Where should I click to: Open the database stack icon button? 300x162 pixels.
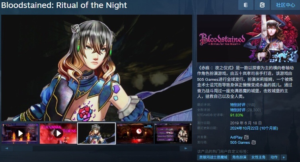coord(262,5)
